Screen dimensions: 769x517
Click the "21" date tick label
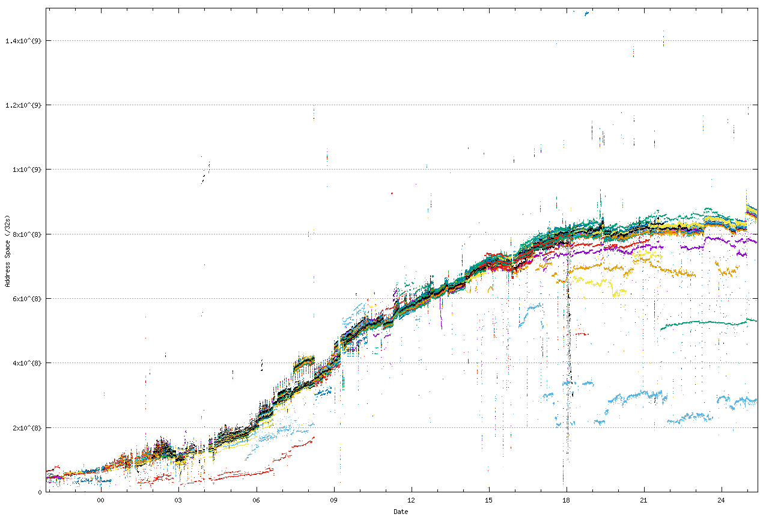(x=644, y=500)
